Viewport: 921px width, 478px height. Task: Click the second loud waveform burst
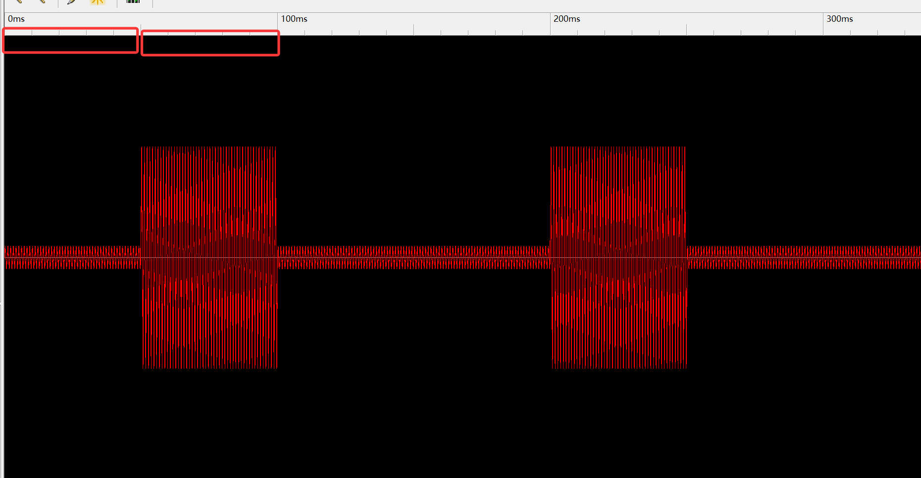pos(618,257)
